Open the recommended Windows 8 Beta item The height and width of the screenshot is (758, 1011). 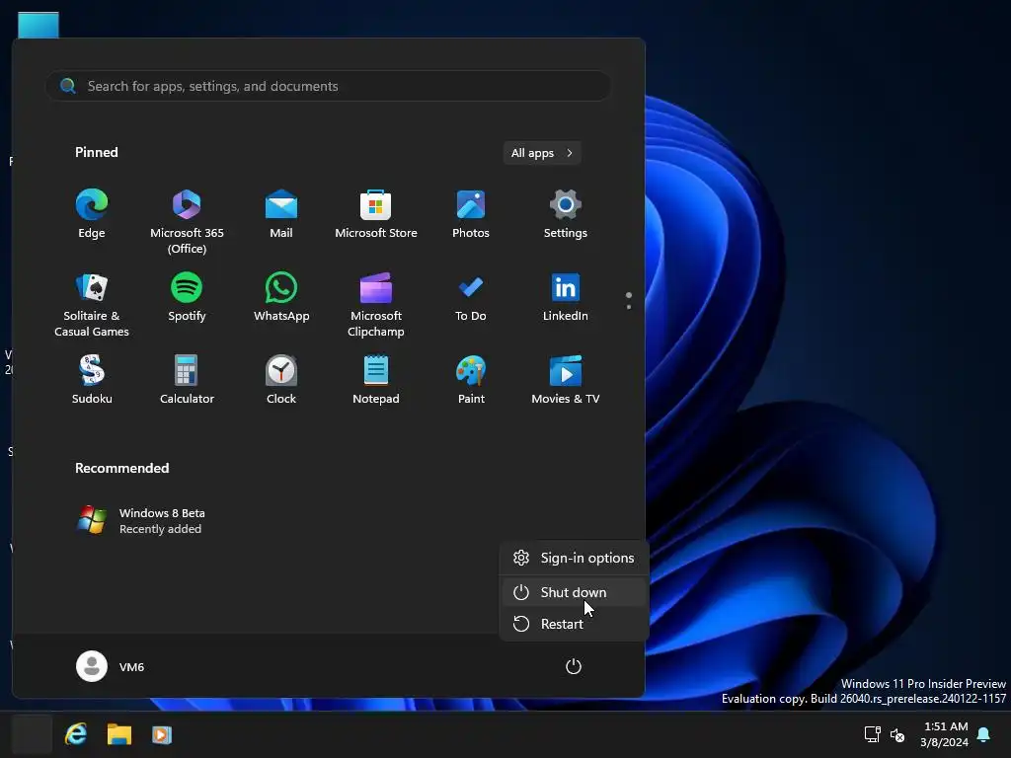click(x=142, y=521)
